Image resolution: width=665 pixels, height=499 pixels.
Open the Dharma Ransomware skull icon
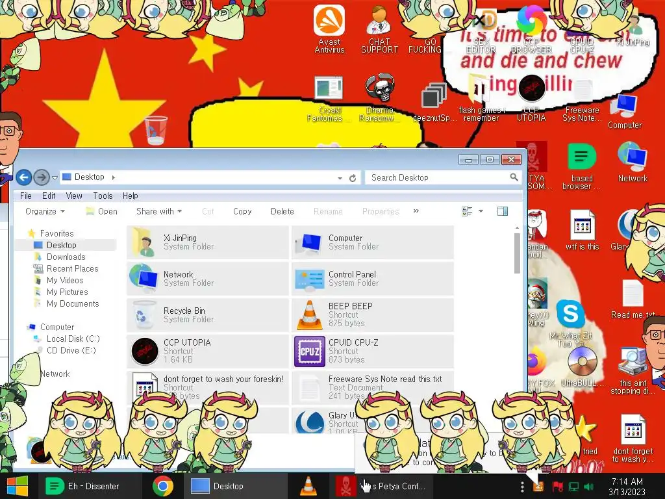pos(379,97)
